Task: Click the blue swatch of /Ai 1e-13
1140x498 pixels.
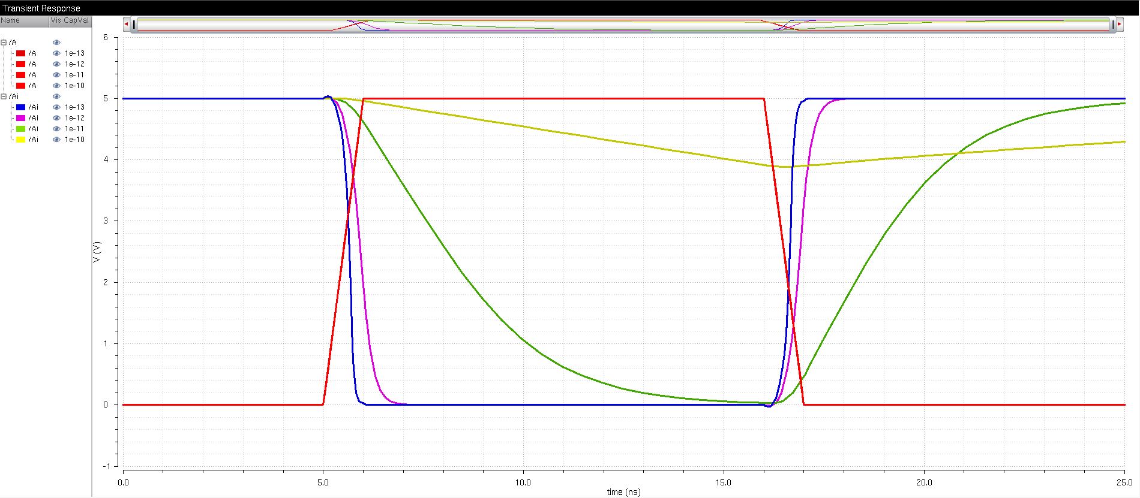Action: tap(20, 107)
